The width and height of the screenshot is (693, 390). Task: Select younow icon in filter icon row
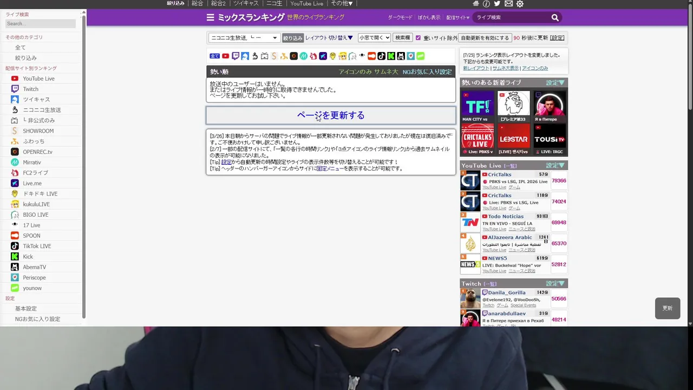coord(420,56)
